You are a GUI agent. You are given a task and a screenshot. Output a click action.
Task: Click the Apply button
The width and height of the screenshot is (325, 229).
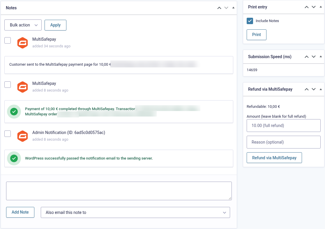56,25
